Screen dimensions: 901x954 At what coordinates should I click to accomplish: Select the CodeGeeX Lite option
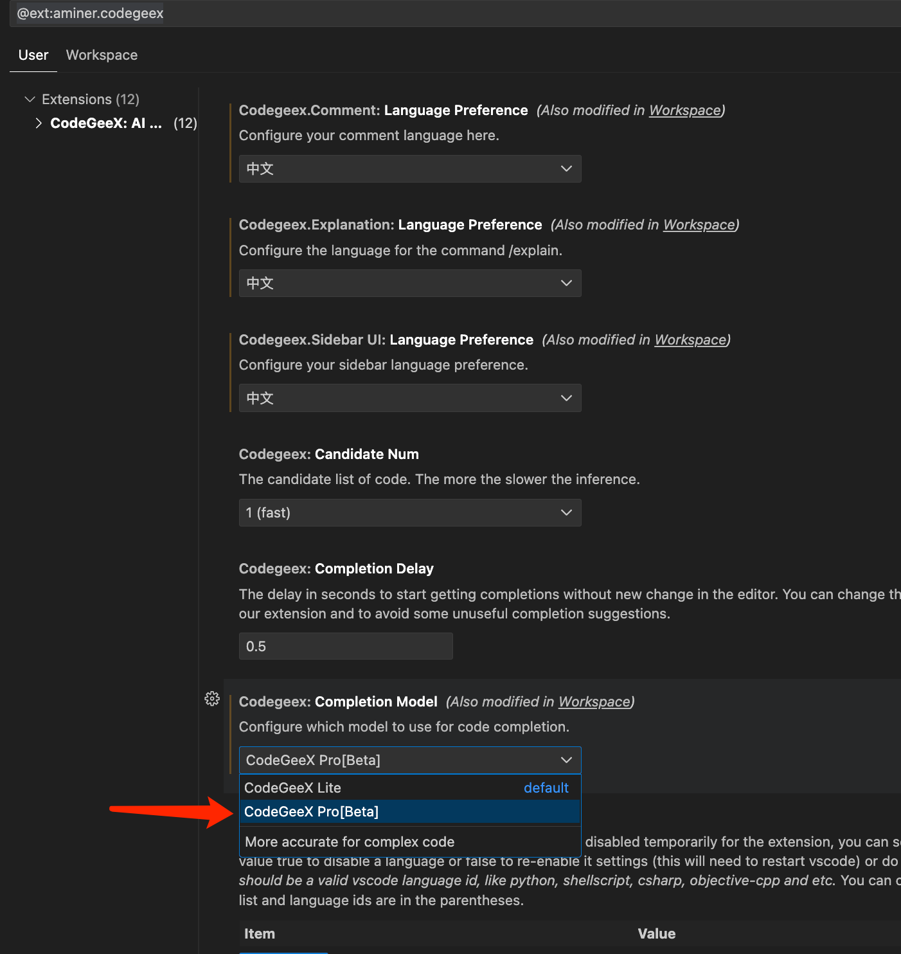410,788
